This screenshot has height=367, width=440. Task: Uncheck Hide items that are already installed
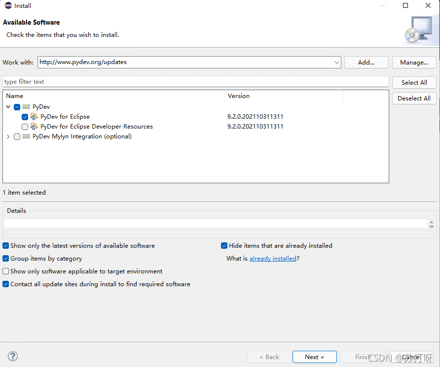pos(224,246)
